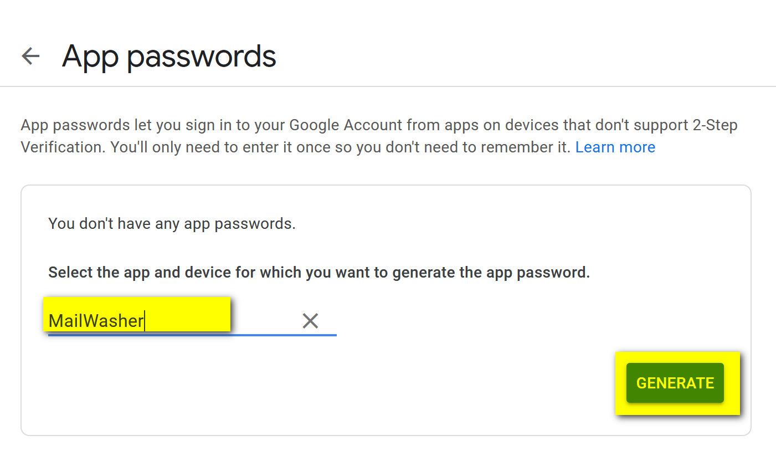Click the back arrow icon
776x456 pixels.
30,56
